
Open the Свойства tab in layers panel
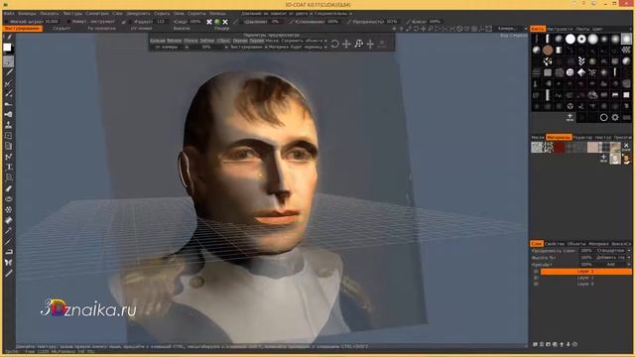[x=555, y=244]
